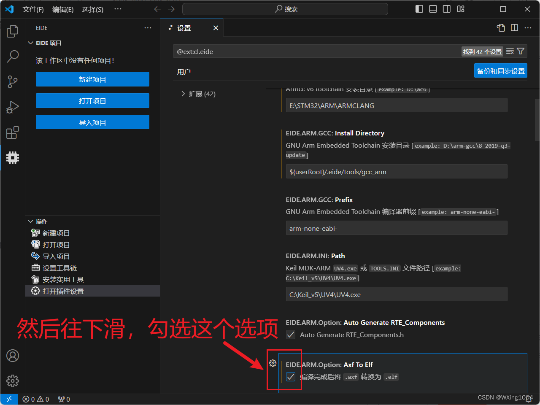
Task: Select 安装实用工具 in the 操作 list
Action: coord(92,279)
